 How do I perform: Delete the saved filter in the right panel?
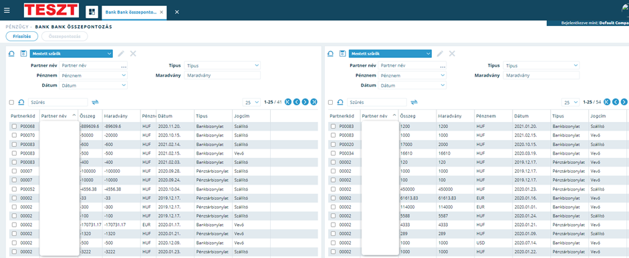pos(452,53)
